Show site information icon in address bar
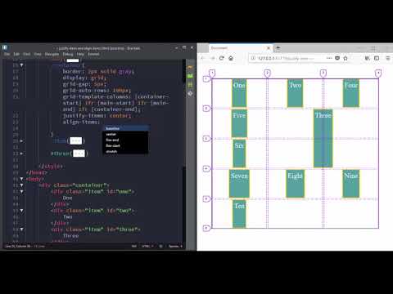This screenshot has width=393, height=294. point(253,58)
